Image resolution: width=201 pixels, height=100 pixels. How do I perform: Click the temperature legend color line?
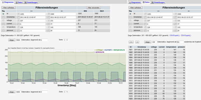113,50
